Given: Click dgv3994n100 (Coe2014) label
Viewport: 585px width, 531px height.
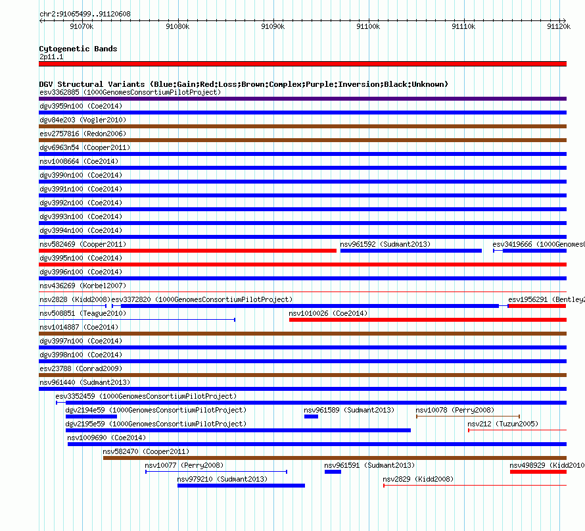Looking at the screenshot, I should (x=81, y=230).
